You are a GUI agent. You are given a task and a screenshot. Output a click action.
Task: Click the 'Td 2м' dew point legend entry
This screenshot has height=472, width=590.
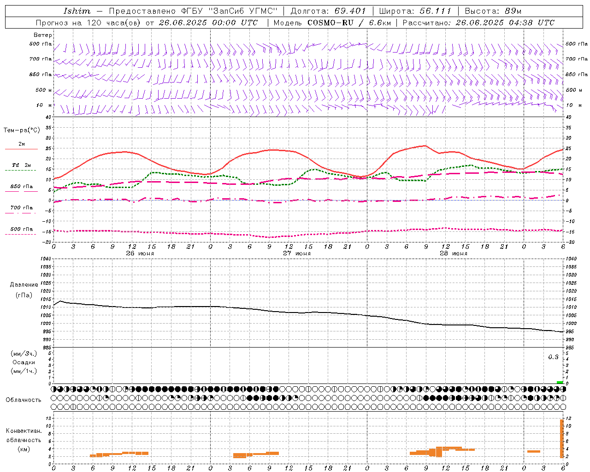[21, 165]
